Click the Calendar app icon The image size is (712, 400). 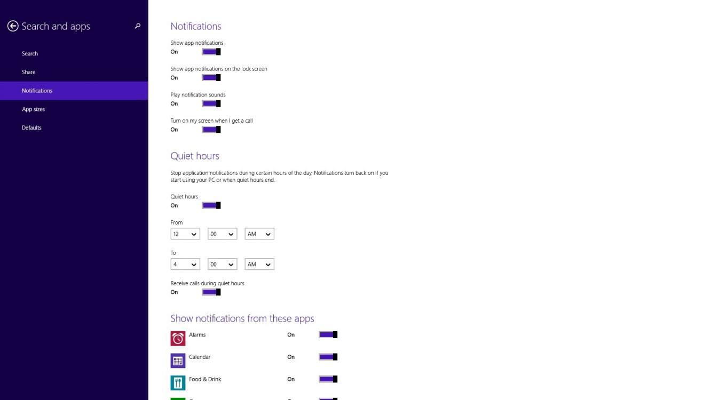(178, 361)
